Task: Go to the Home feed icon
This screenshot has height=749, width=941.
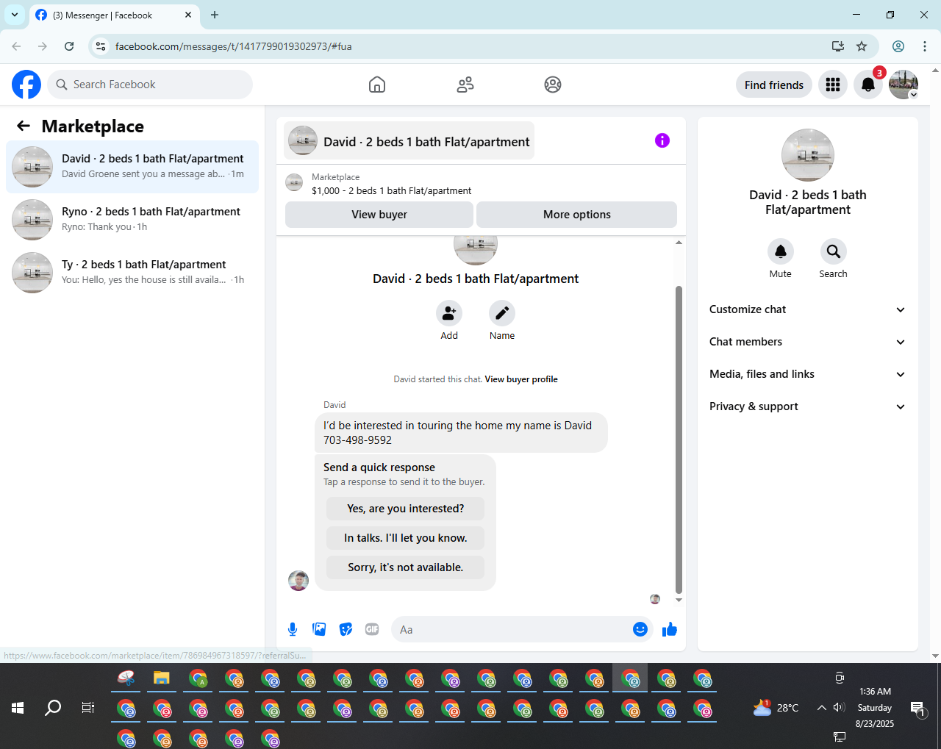Action: [x=377, y=85]
